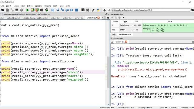Image resolution: width=194 pixels, height=109 pixels.
Task: Browse a working directory folder icon
Action: tap(192, 10)
